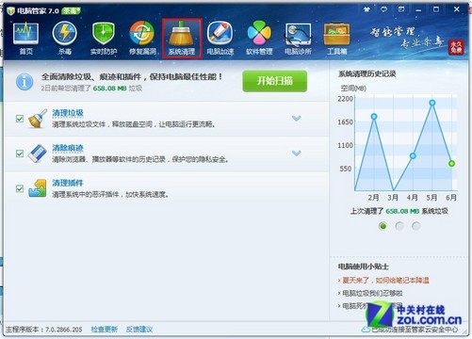Open the 清理插件 title link
Viewport: 472px width, 339px height.
click(68, 183)
